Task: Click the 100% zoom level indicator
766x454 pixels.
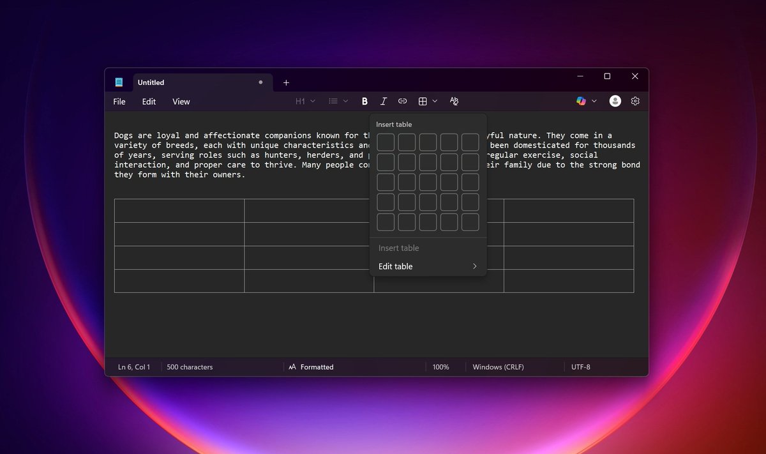Action: [441, 367]
